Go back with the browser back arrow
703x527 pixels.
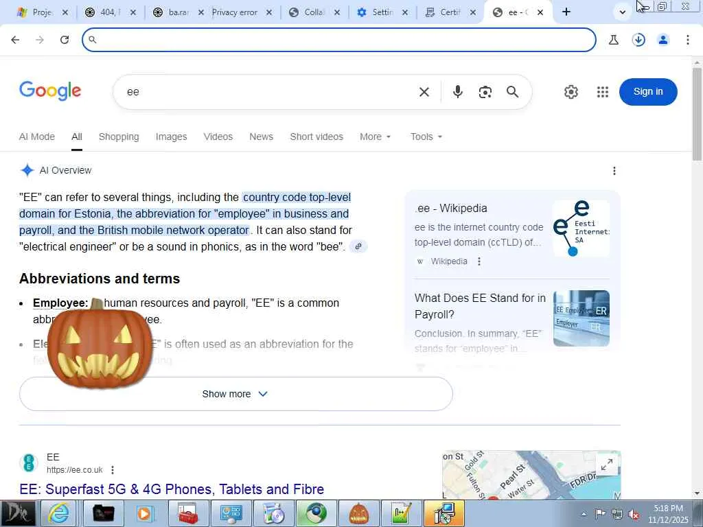pyautogui.click(x=15, y=40)
